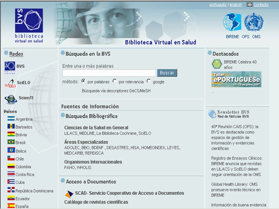Click the Argentina flag icon

[x=11, y=118]
